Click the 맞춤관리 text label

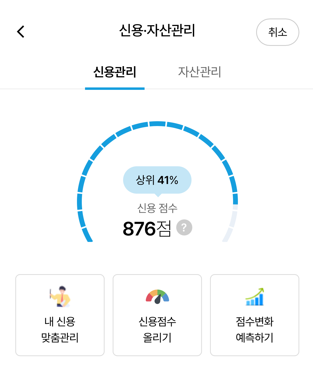click(x=60, y=337)
